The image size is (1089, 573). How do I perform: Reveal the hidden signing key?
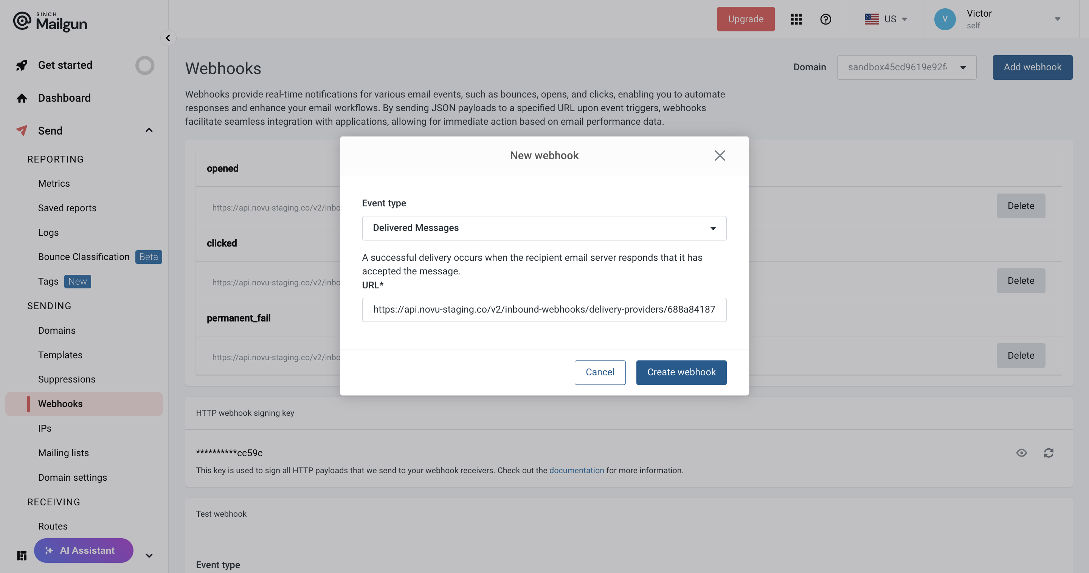[x=1021, y=452]
